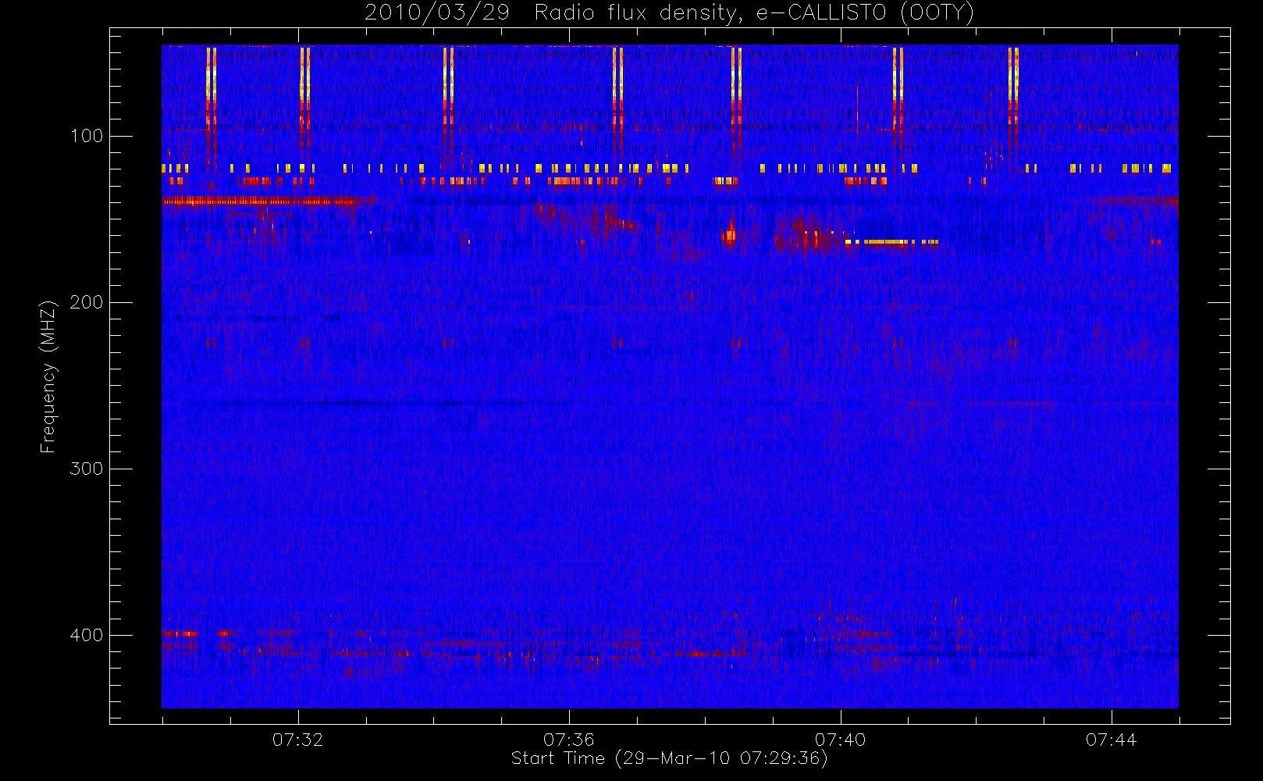Select the 400 frequency tick label
This screenshot has height=781, width=1263.
pos(87,636)
